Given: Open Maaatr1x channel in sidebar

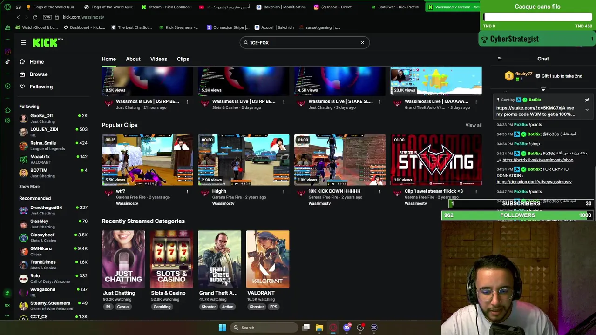Looking at the screenshot, I should (53, 159).
